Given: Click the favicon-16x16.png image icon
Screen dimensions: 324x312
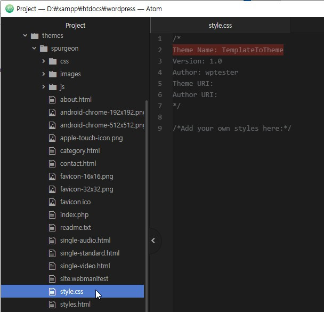Looking at the screenshot, I should coord(52,177).
